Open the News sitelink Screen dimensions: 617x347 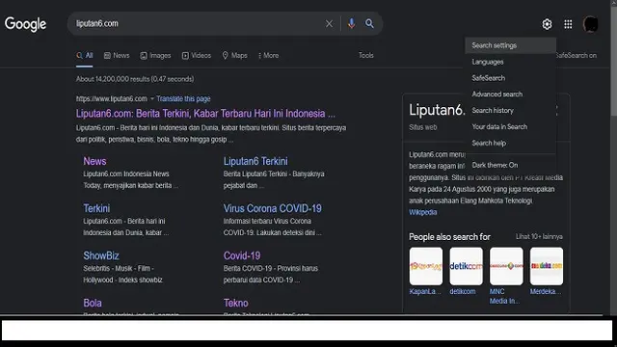94,161
